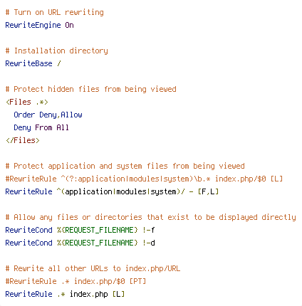Click the RewriteBase directive
Screen dimensions: 302x306
pos(28,63)
